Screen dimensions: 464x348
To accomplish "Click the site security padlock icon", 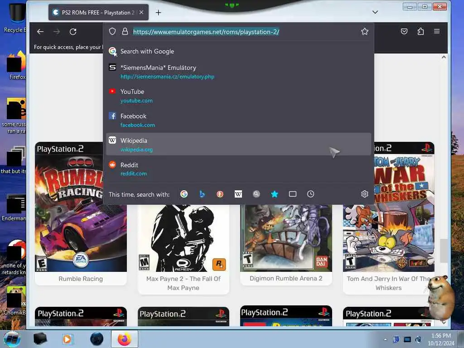I will coord(125,32).
